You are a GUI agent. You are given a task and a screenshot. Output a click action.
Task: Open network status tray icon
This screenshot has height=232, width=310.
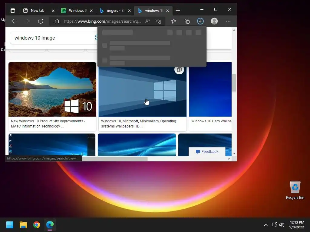(274, 225)
